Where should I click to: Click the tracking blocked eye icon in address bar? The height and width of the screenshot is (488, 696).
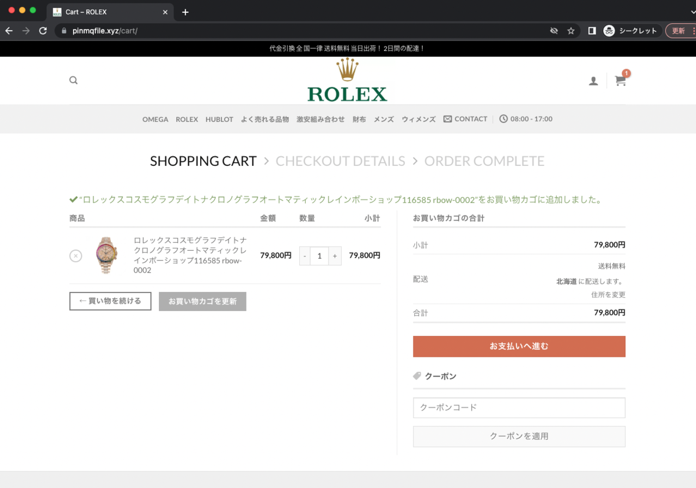point(554,31)
